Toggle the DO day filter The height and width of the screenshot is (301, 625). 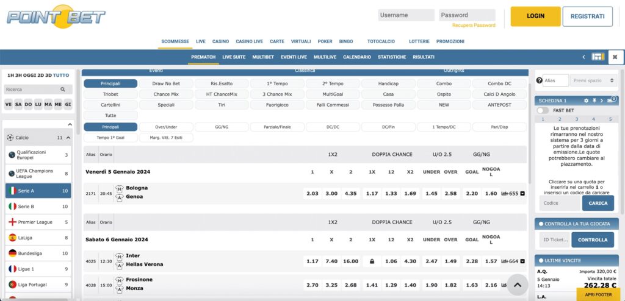28,104
